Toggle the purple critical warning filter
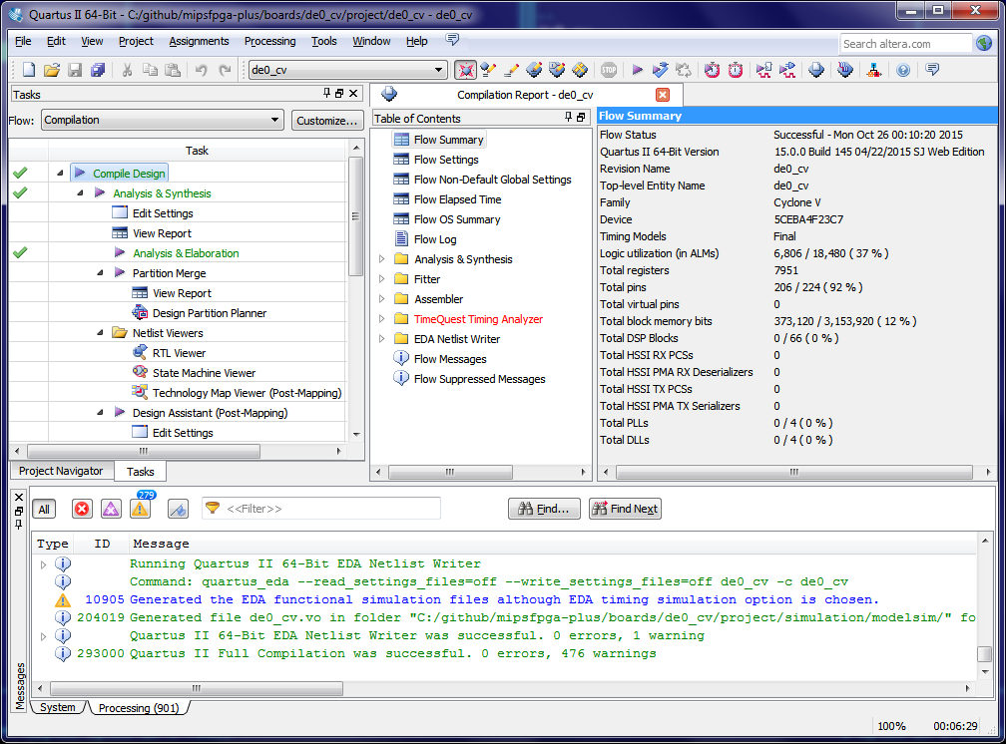Screen dimensions: 1006x744 click(111, 509)
